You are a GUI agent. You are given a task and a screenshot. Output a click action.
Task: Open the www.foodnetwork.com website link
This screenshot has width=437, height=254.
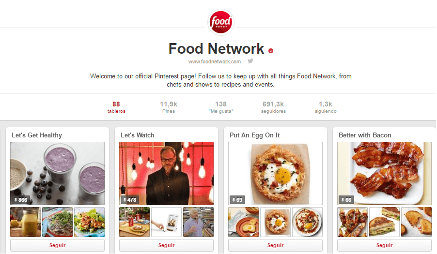214,61
